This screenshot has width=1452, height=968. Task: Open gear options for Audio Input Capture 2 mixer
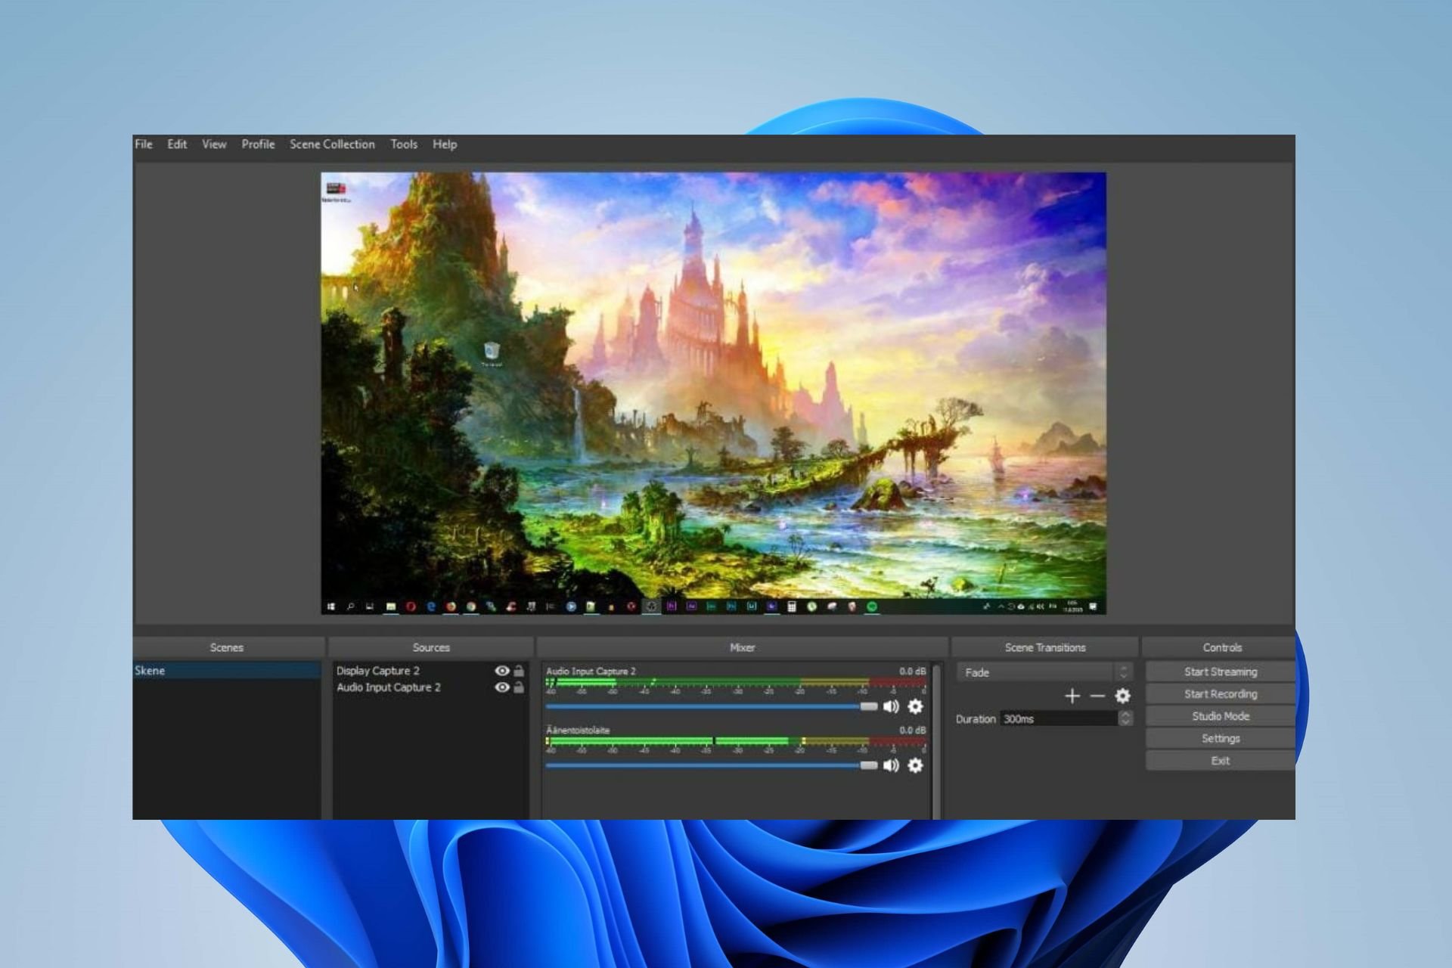click(x=915, y=706)
